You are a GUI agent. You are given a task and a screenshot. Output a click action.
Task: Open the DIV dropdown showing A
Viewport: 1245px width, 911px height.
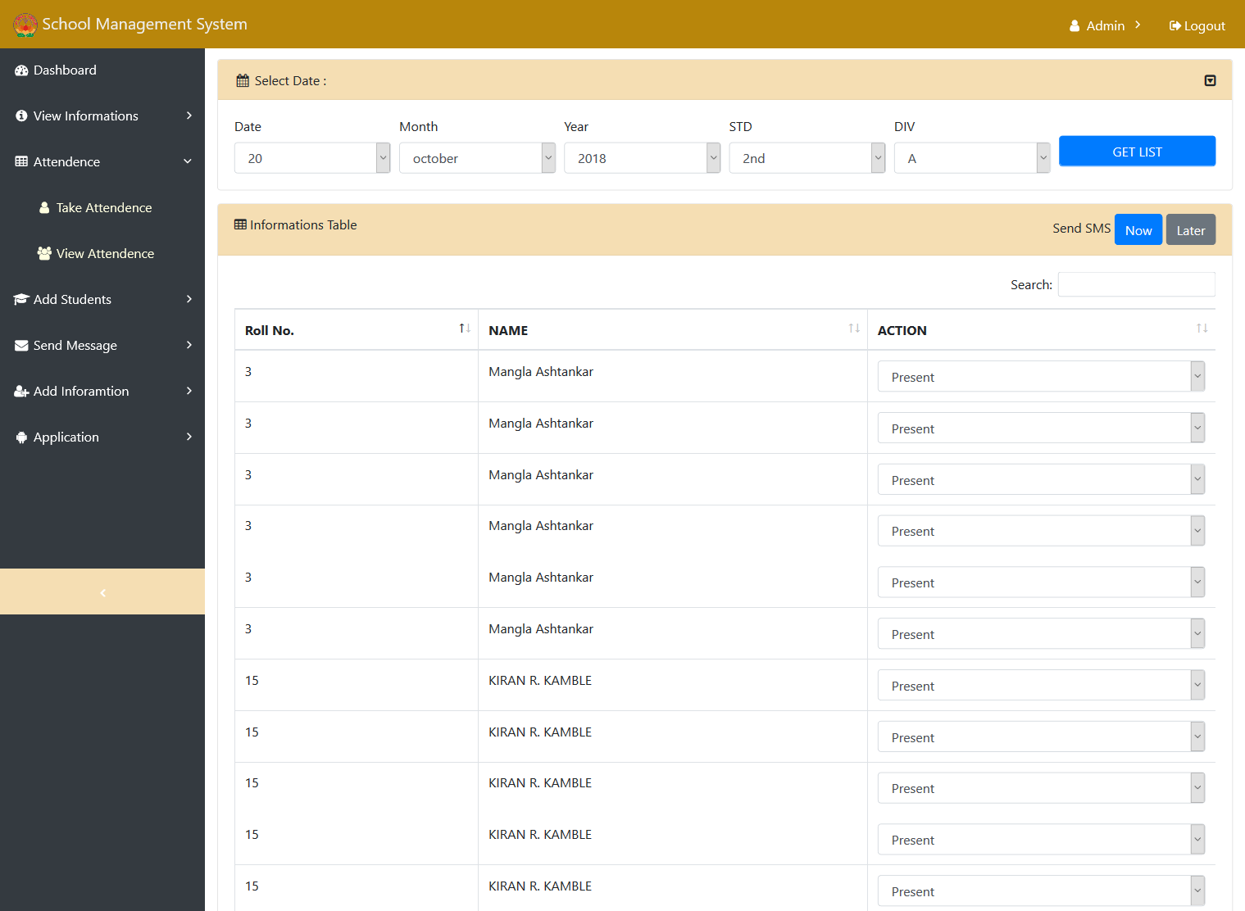[x=972, y=158]
